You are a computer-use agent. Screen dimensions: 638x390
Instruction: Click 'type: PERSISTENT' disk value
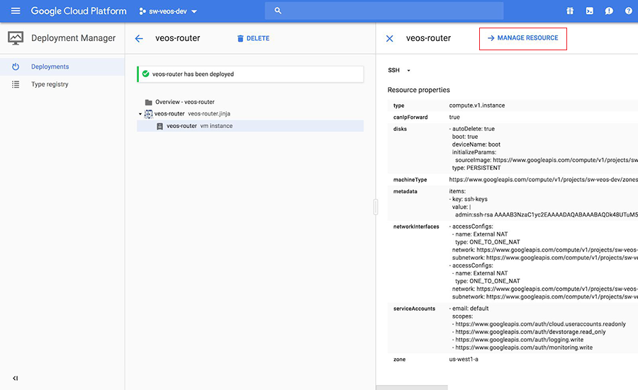(x=476, y=168)
